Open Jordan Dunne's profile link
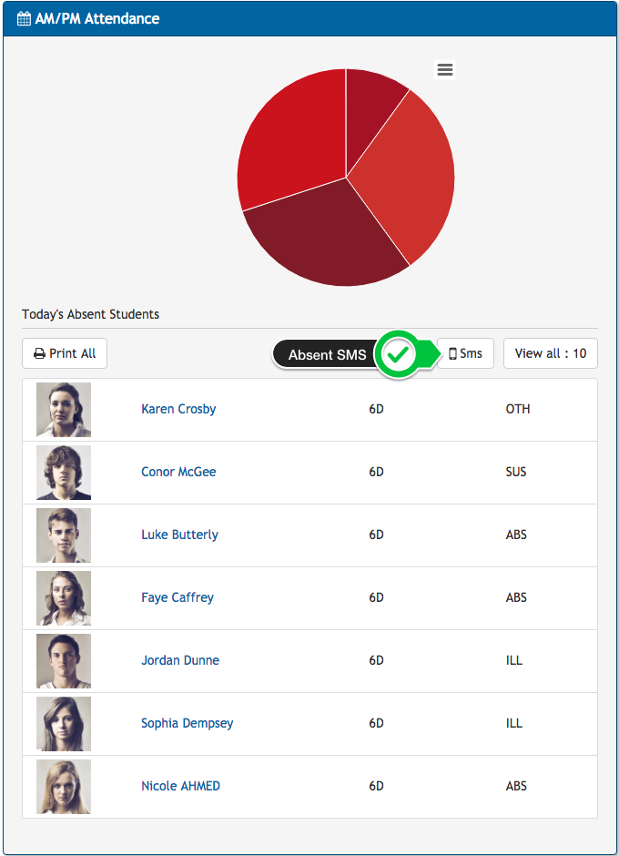The image size is (619, 856). click(x=180, y=660)
